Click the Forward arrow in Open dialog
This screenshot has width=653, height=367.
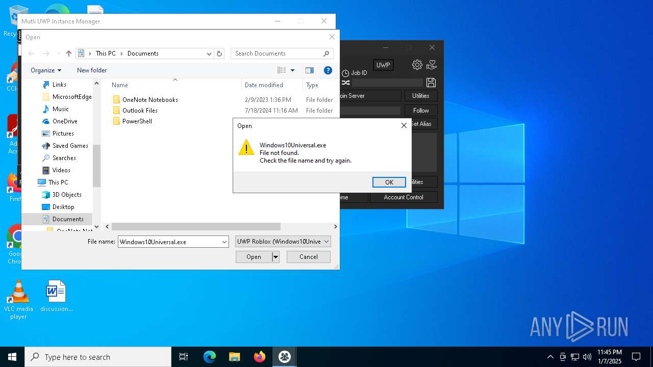coord(46,54)
